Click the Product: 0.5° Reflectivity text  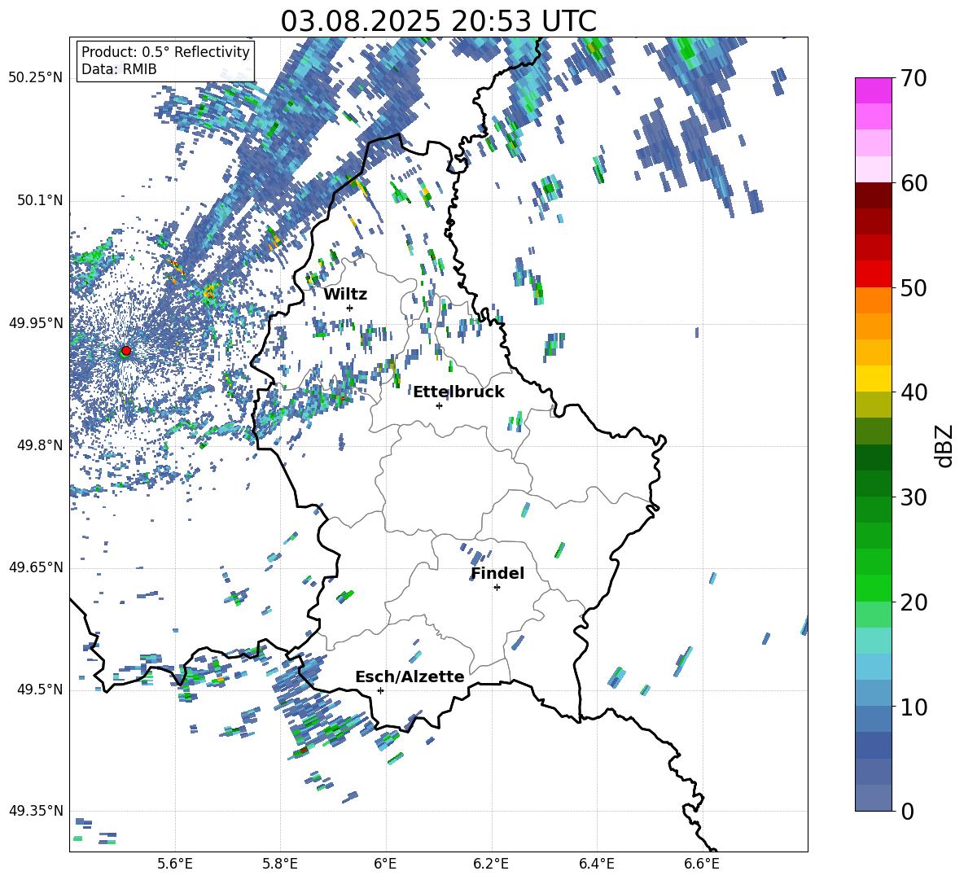pyautogui.click(x=165, y=51)
